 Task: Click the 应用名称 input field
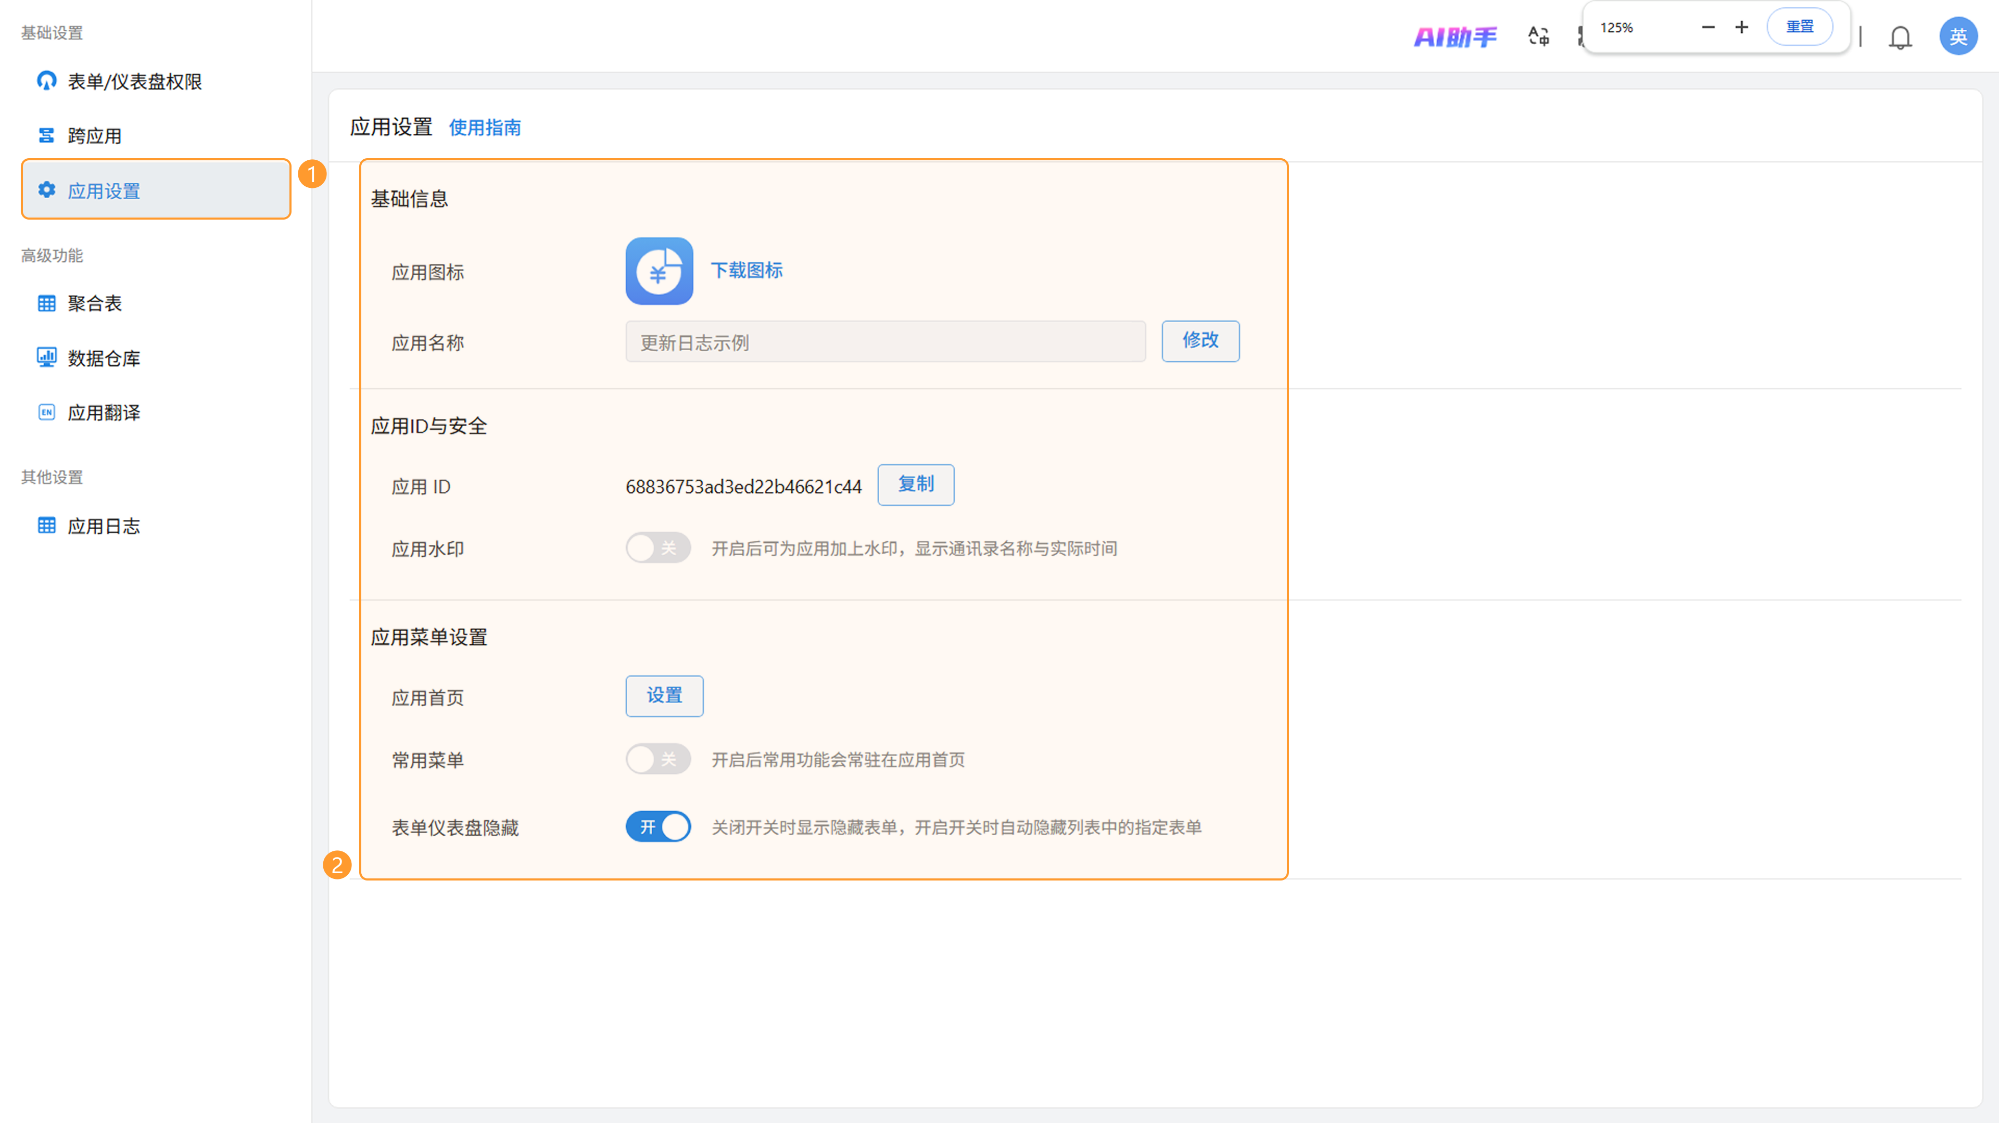click(884, 342)
